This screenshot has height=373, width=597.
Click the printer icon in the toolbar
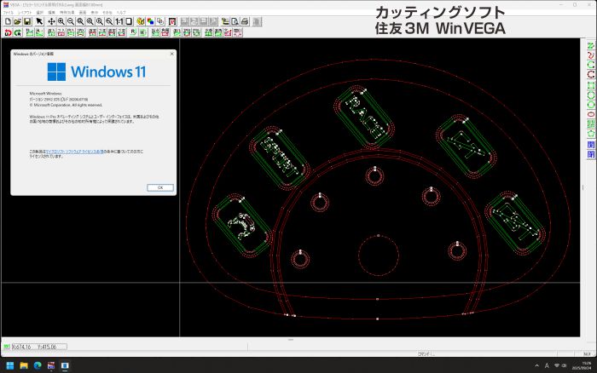(x=245, y=21)
